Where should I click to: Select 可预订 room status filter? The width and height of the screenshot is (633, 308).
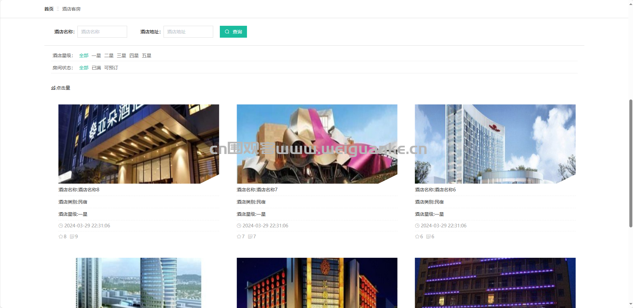point(111,67)
